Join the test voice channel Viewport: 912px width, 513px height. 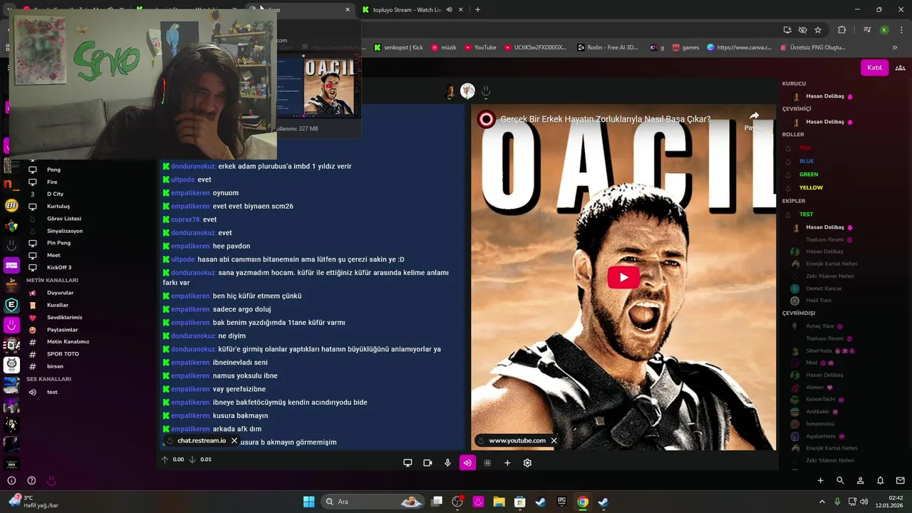pos(52,392)
